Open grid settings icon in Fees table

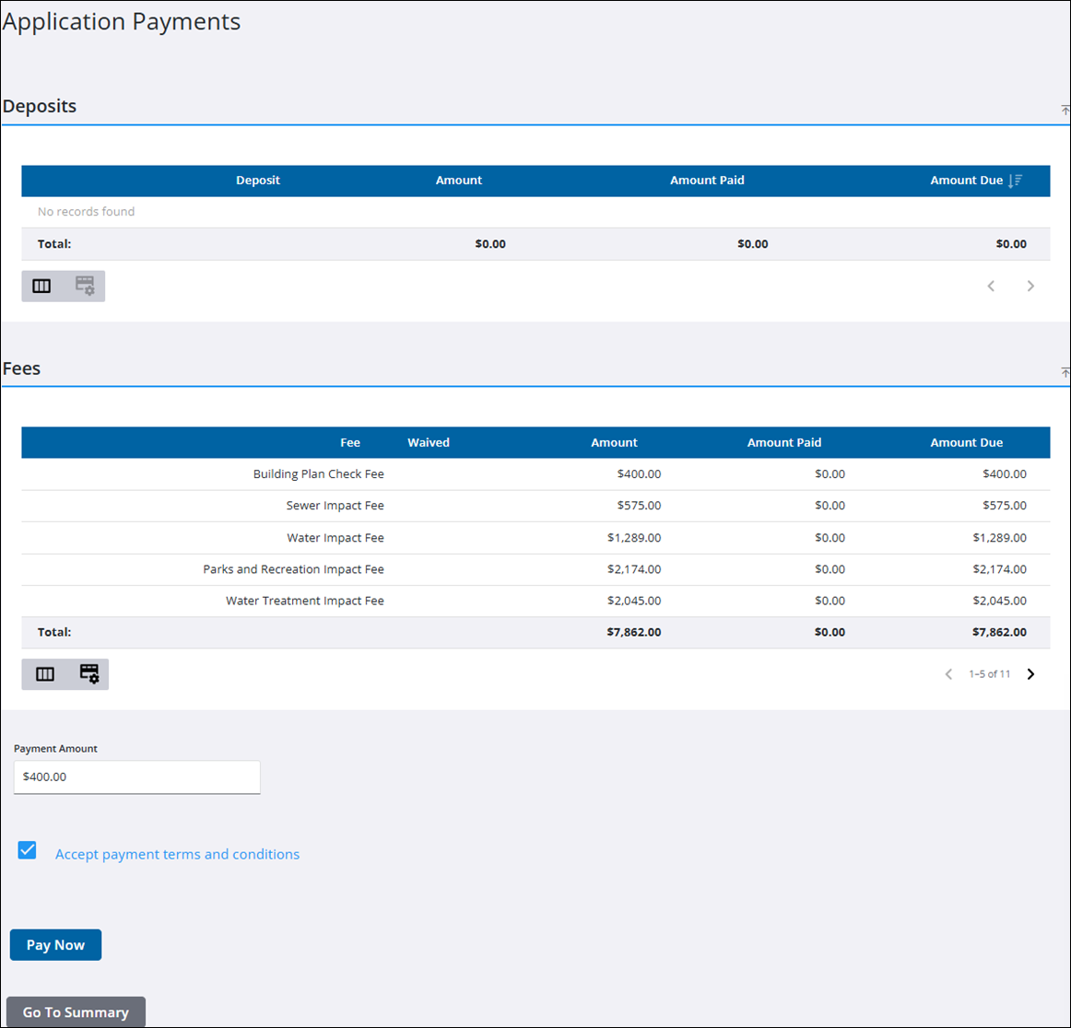coord(89,674)
